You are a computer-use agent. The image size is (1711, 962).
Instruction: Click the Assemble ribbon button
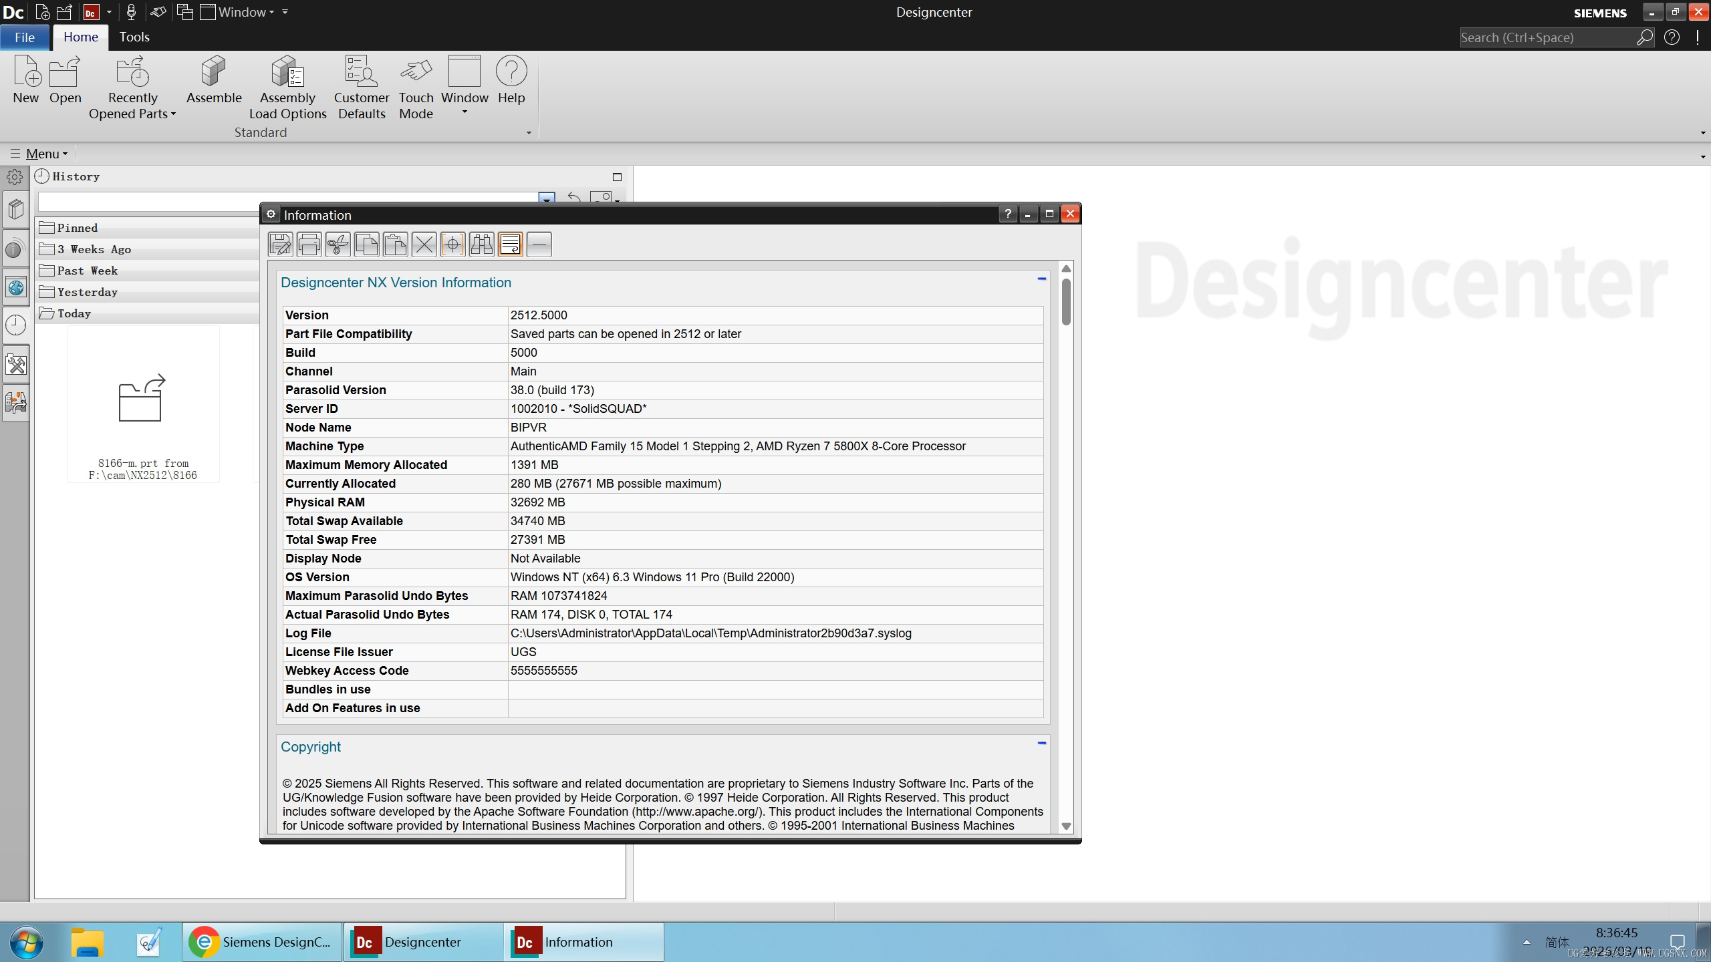[214, 80]
